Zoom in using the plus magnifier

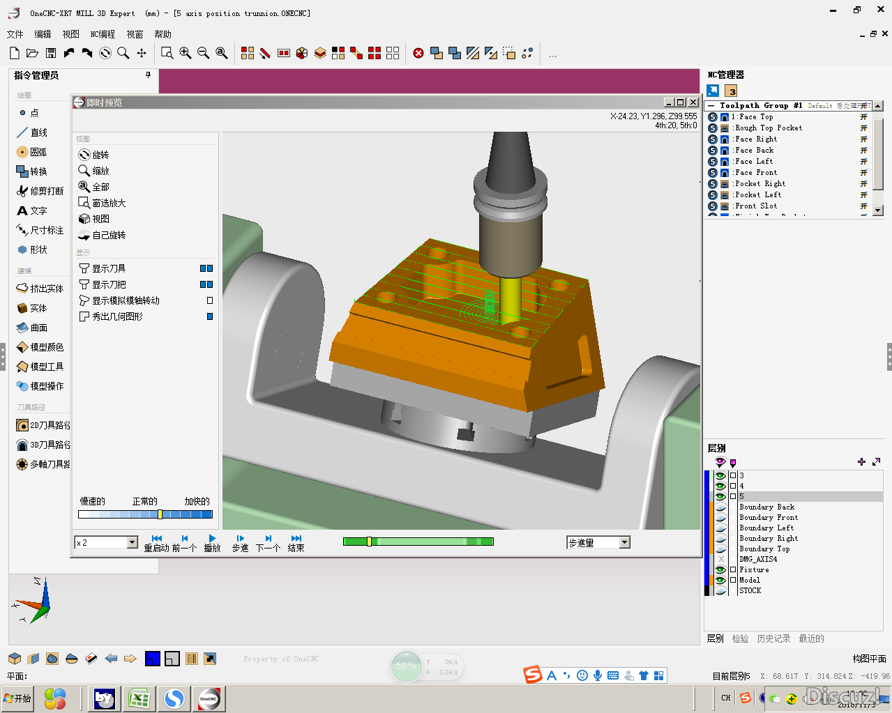click(x=185, y=53)
